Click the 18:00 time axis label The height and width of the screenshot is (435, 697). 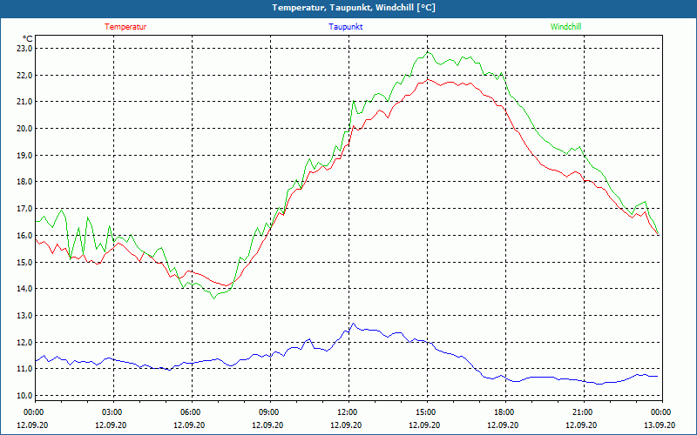coord(504,412)
